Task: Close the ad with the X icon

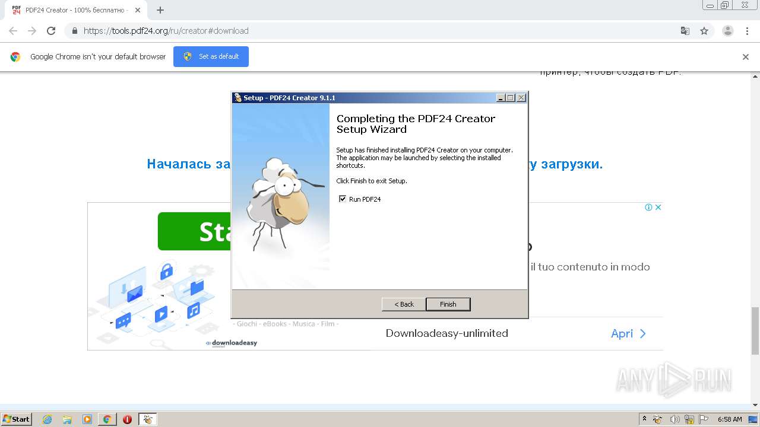Action: (658, 207)
